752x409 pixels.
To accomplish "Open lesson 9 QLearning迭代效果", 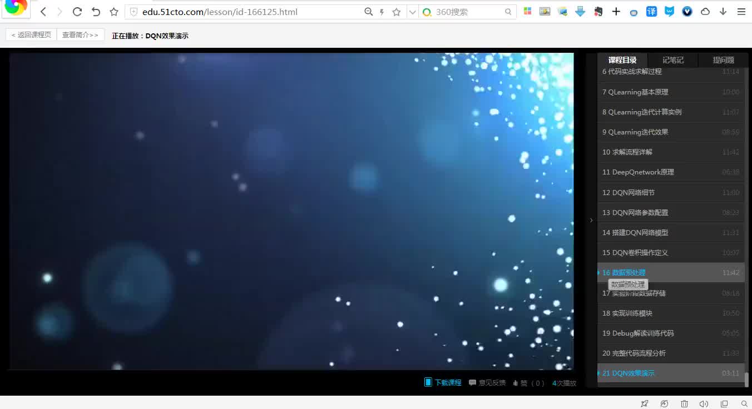I will coord(671,132).
